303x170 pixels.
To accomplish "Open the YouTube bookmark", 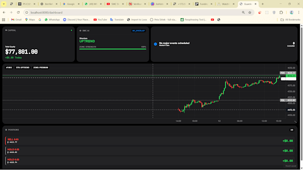I will tap(100, 20).
